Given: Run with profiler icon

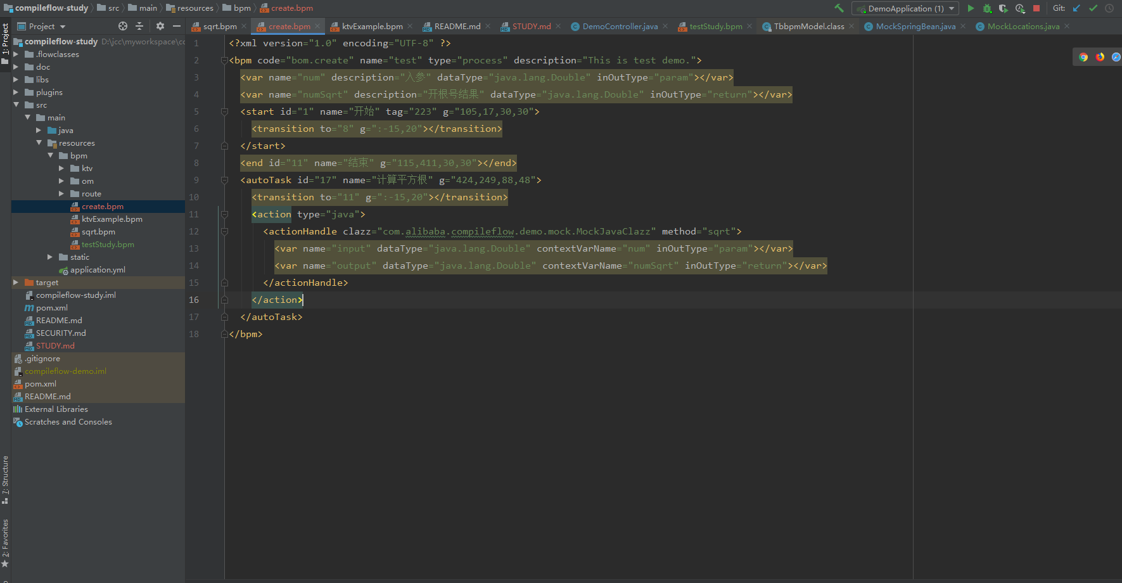Looking at the screenshot, I should tap(1020, 8).
